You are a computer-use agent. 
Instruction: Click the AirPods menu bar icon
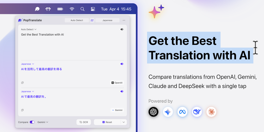click(48, 9)
